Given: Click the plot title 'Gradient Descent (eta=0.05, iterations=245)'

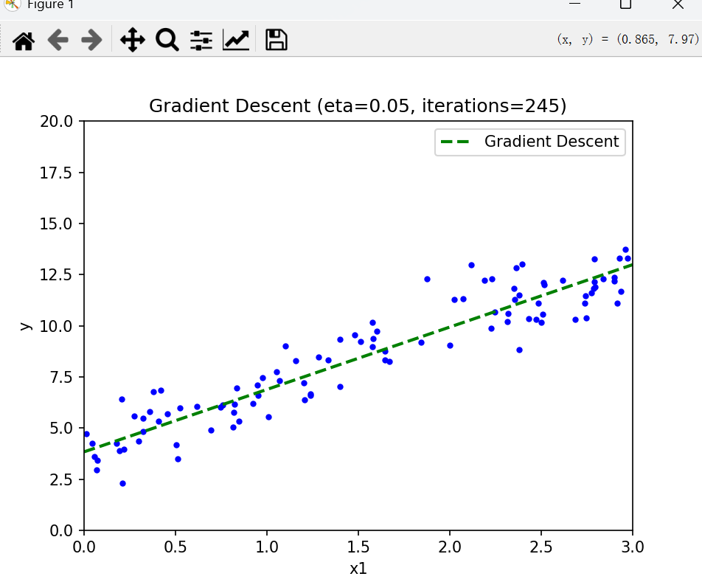Looking at the screenshot, I should tap(358, 106).
